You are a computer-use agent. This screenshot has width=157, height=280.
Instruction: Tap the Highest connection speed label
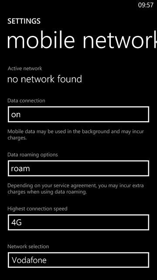click(x=38, y=209)
